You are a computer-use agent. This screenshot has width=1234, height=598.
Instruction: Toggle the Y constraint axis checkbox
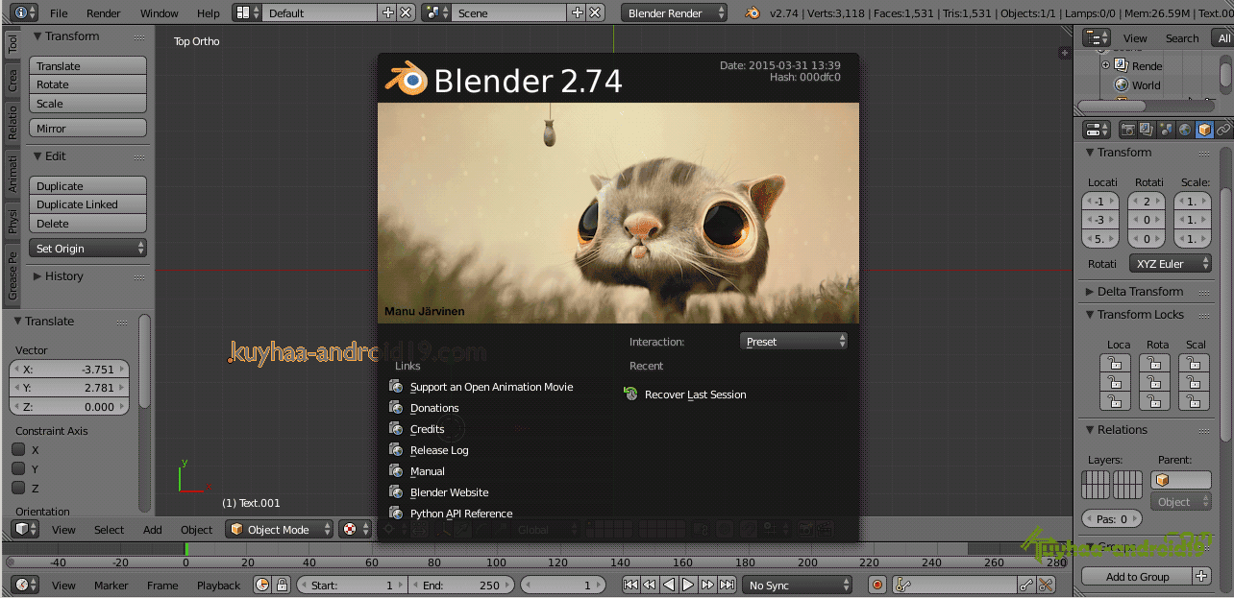18,468
